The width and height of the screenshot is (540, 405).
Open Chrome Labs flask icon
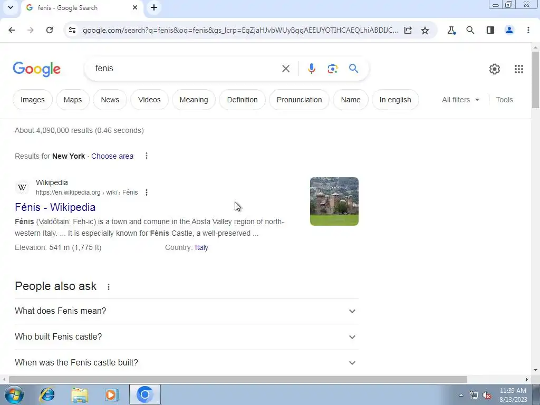[x=451, y=30]
